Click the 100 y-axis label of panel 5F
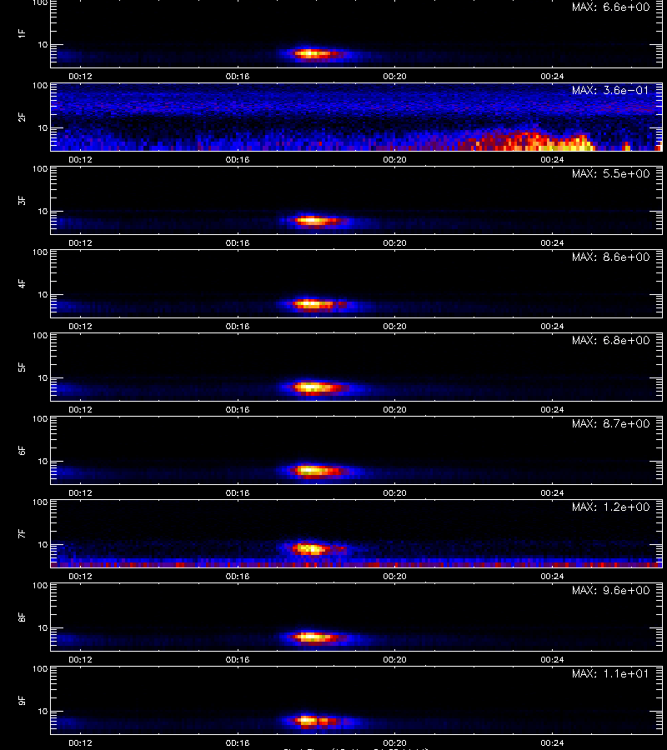The height and width of the screenshot is (750, 667). pos(40,336)
